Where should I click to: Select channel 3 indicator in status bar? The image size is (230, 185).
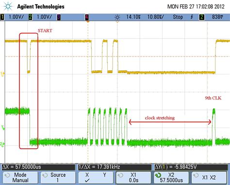[x=59, y=17]
